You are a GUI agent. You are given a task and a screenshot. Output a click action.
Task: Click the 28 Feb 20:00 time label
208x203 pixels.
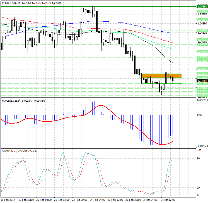coord(133,200)
